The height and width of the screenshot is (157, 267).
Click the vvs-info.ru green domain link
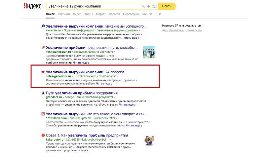point(53,30)
